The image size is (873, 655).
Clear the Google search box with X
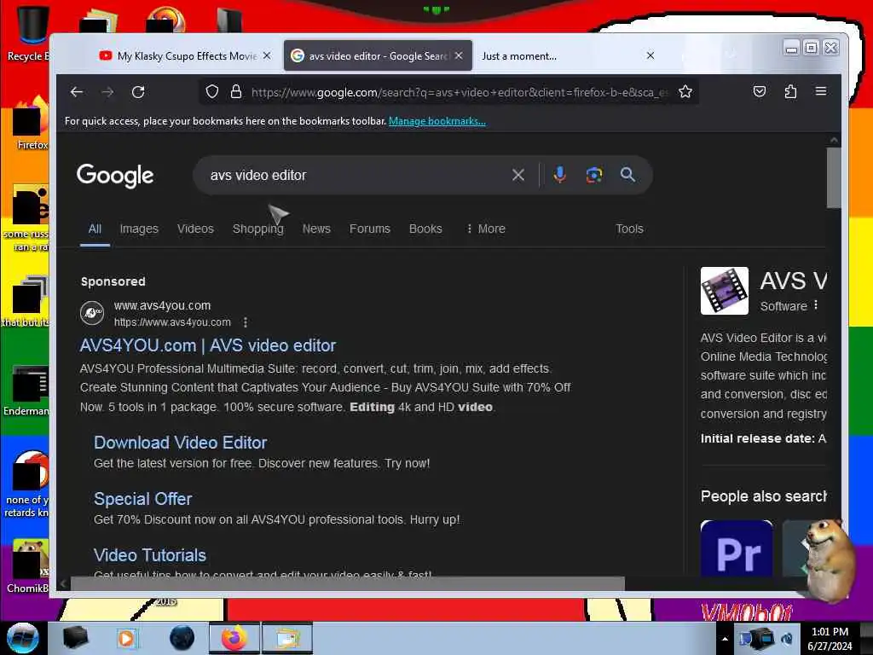517,175
